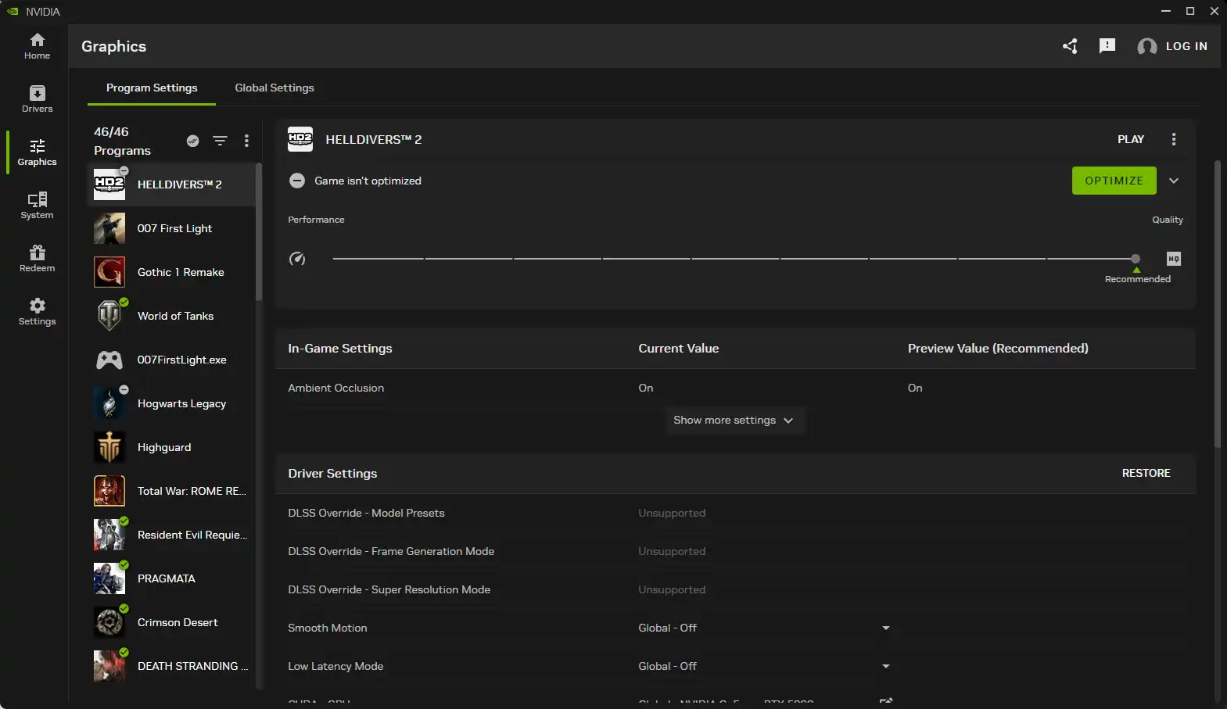Image resolution: width=1227 pixels, height=709 pixels.
Task: Click the Ambient Occlusion setting label
Action: click(335, 388)
